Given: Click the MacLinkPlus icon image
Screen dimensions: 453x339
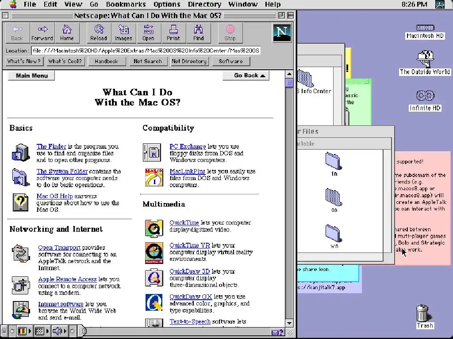Looking at the screenshot, I should 154,177.
